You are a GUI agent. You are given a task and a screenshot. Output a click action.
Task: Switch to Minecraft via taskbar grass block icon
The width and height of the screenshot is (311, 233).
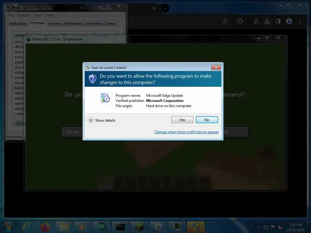139,227
